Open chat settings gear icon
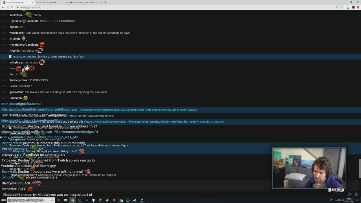The image size is (361, 203). tap(350, 194)
